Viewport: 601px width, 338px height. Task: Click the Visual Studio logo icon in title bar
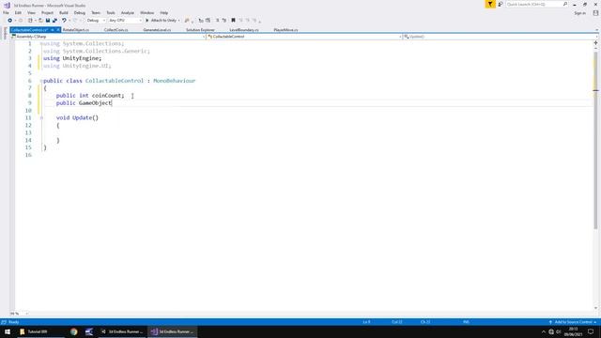[x=7, y=6]
